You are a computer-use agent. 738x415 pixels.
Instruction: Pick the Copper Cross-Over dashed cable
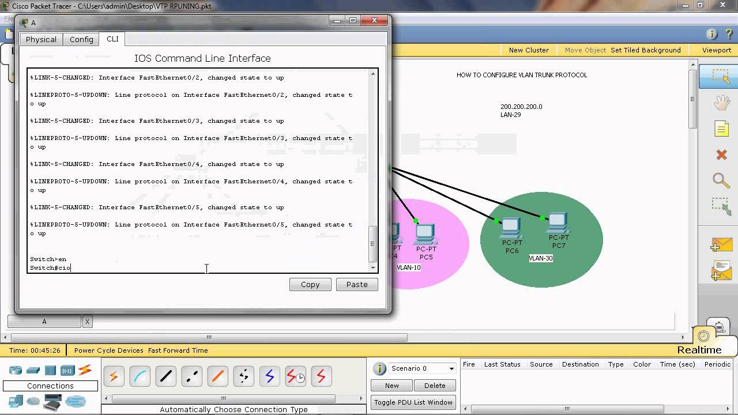click(191, 377)
